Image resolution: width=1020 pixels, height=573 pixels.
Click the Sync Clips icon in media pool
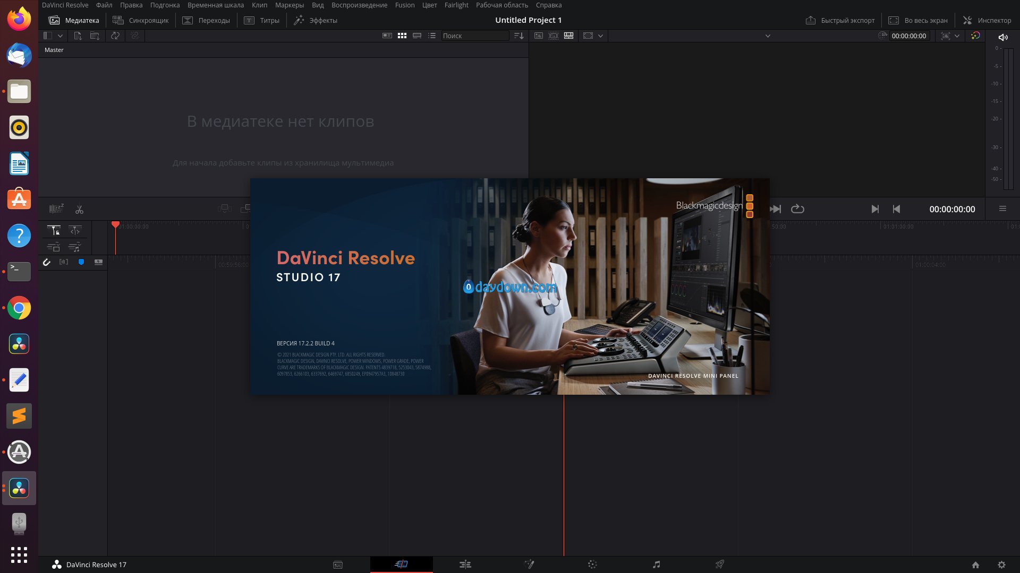[115, 36]
